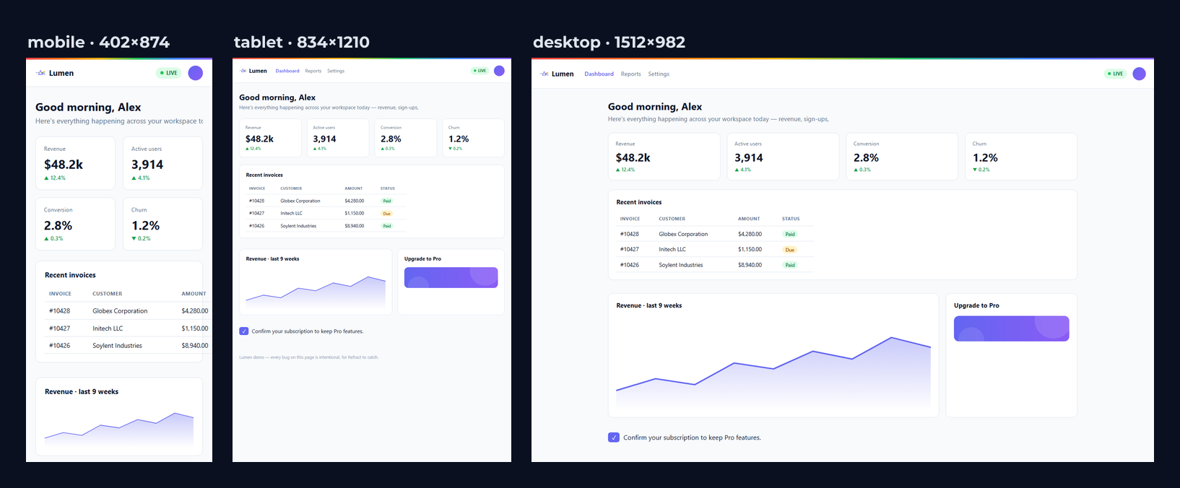Click the STATUS column header in tablet table
The image size is (1180, 488).
tap(388, 188)
